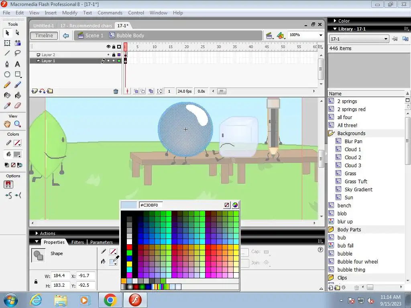
Task: Collapse the Library panel
Action: pos(335,29)
